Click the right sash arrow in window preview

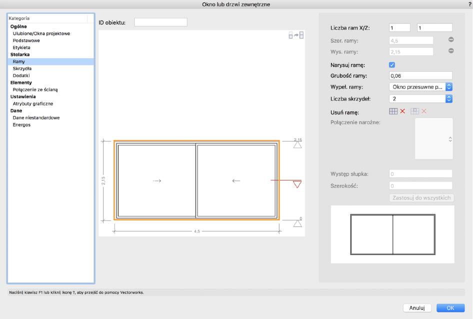[x=236, y=181]
